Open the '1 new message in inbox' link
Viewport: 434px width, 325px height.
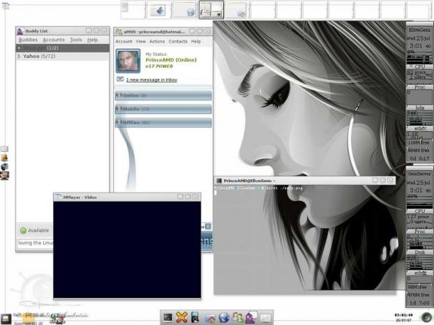tap(151, 80)
